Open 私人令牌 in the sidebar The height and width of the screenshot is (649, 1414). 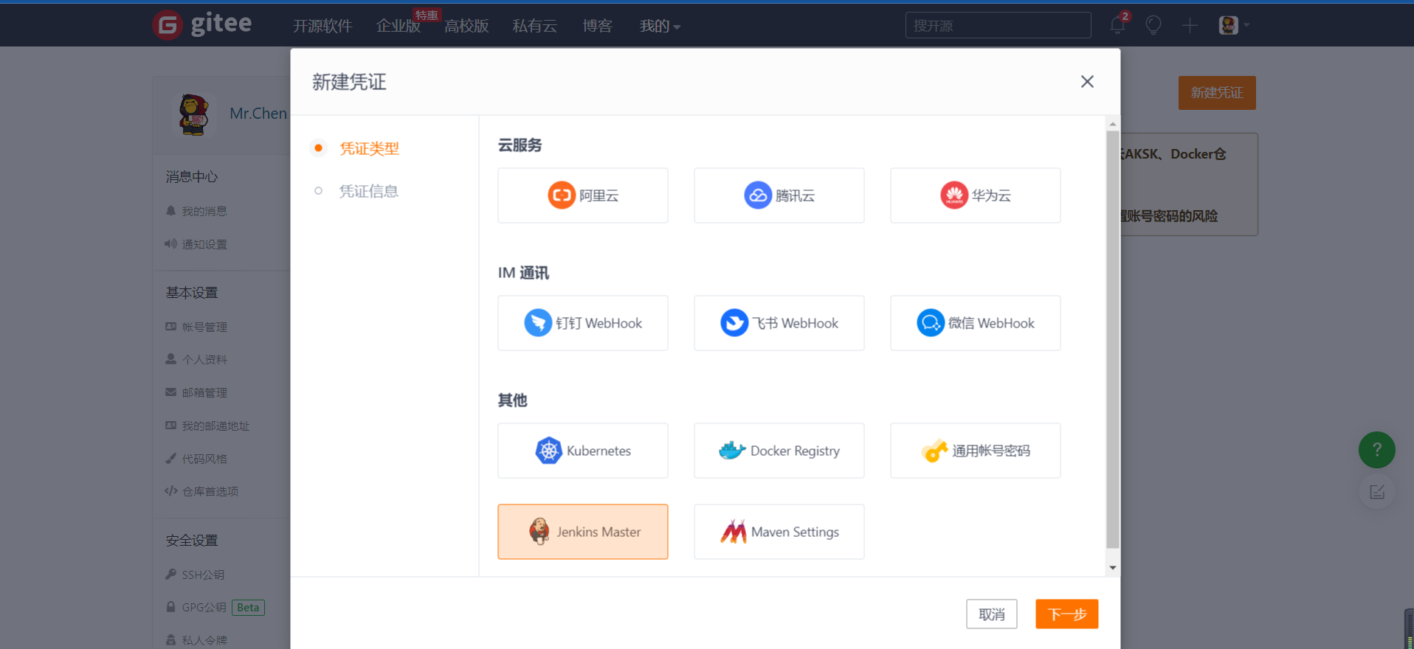(x=204, y=640)
